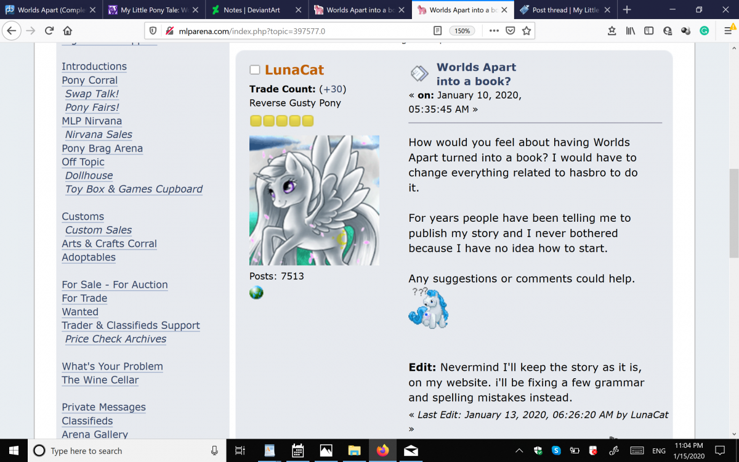Image resolution: width=739 pixels, height=462 pixels.
Task: Bookmark this page with the star
Action: tap(527, 31)
